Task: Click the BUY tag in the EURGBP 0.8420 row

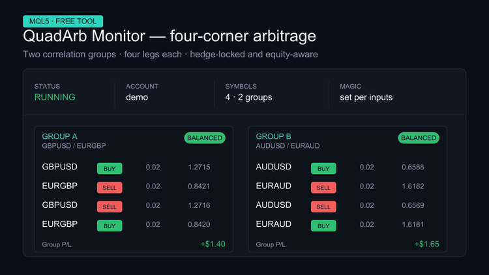Action: point(110,225)
